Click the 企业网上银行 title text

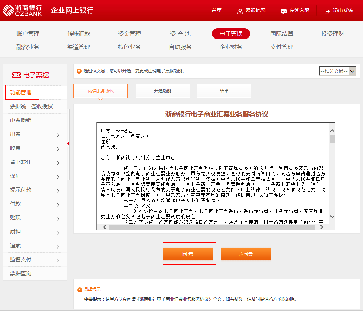click(72, 10)
